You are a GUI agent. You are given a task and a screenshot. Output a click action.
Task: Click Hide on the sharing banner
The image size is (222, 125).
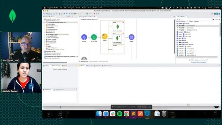pos(150,107)
